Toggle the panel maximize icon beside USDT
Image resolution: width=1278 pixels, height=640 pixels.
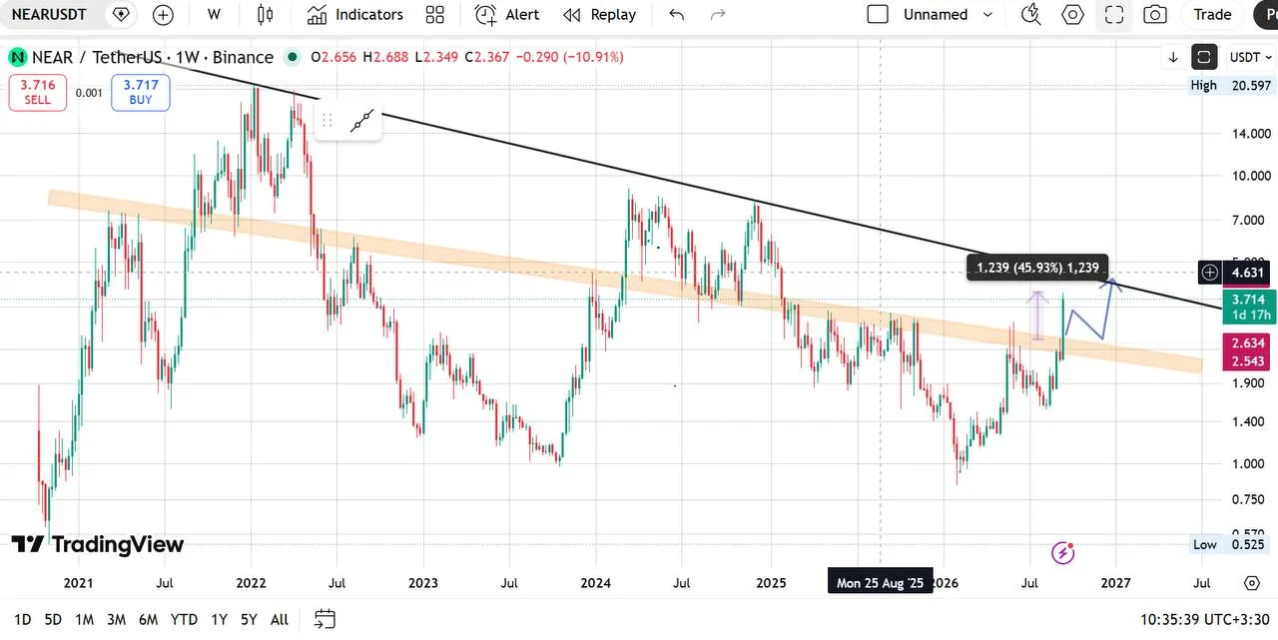tap(1204, 57)
